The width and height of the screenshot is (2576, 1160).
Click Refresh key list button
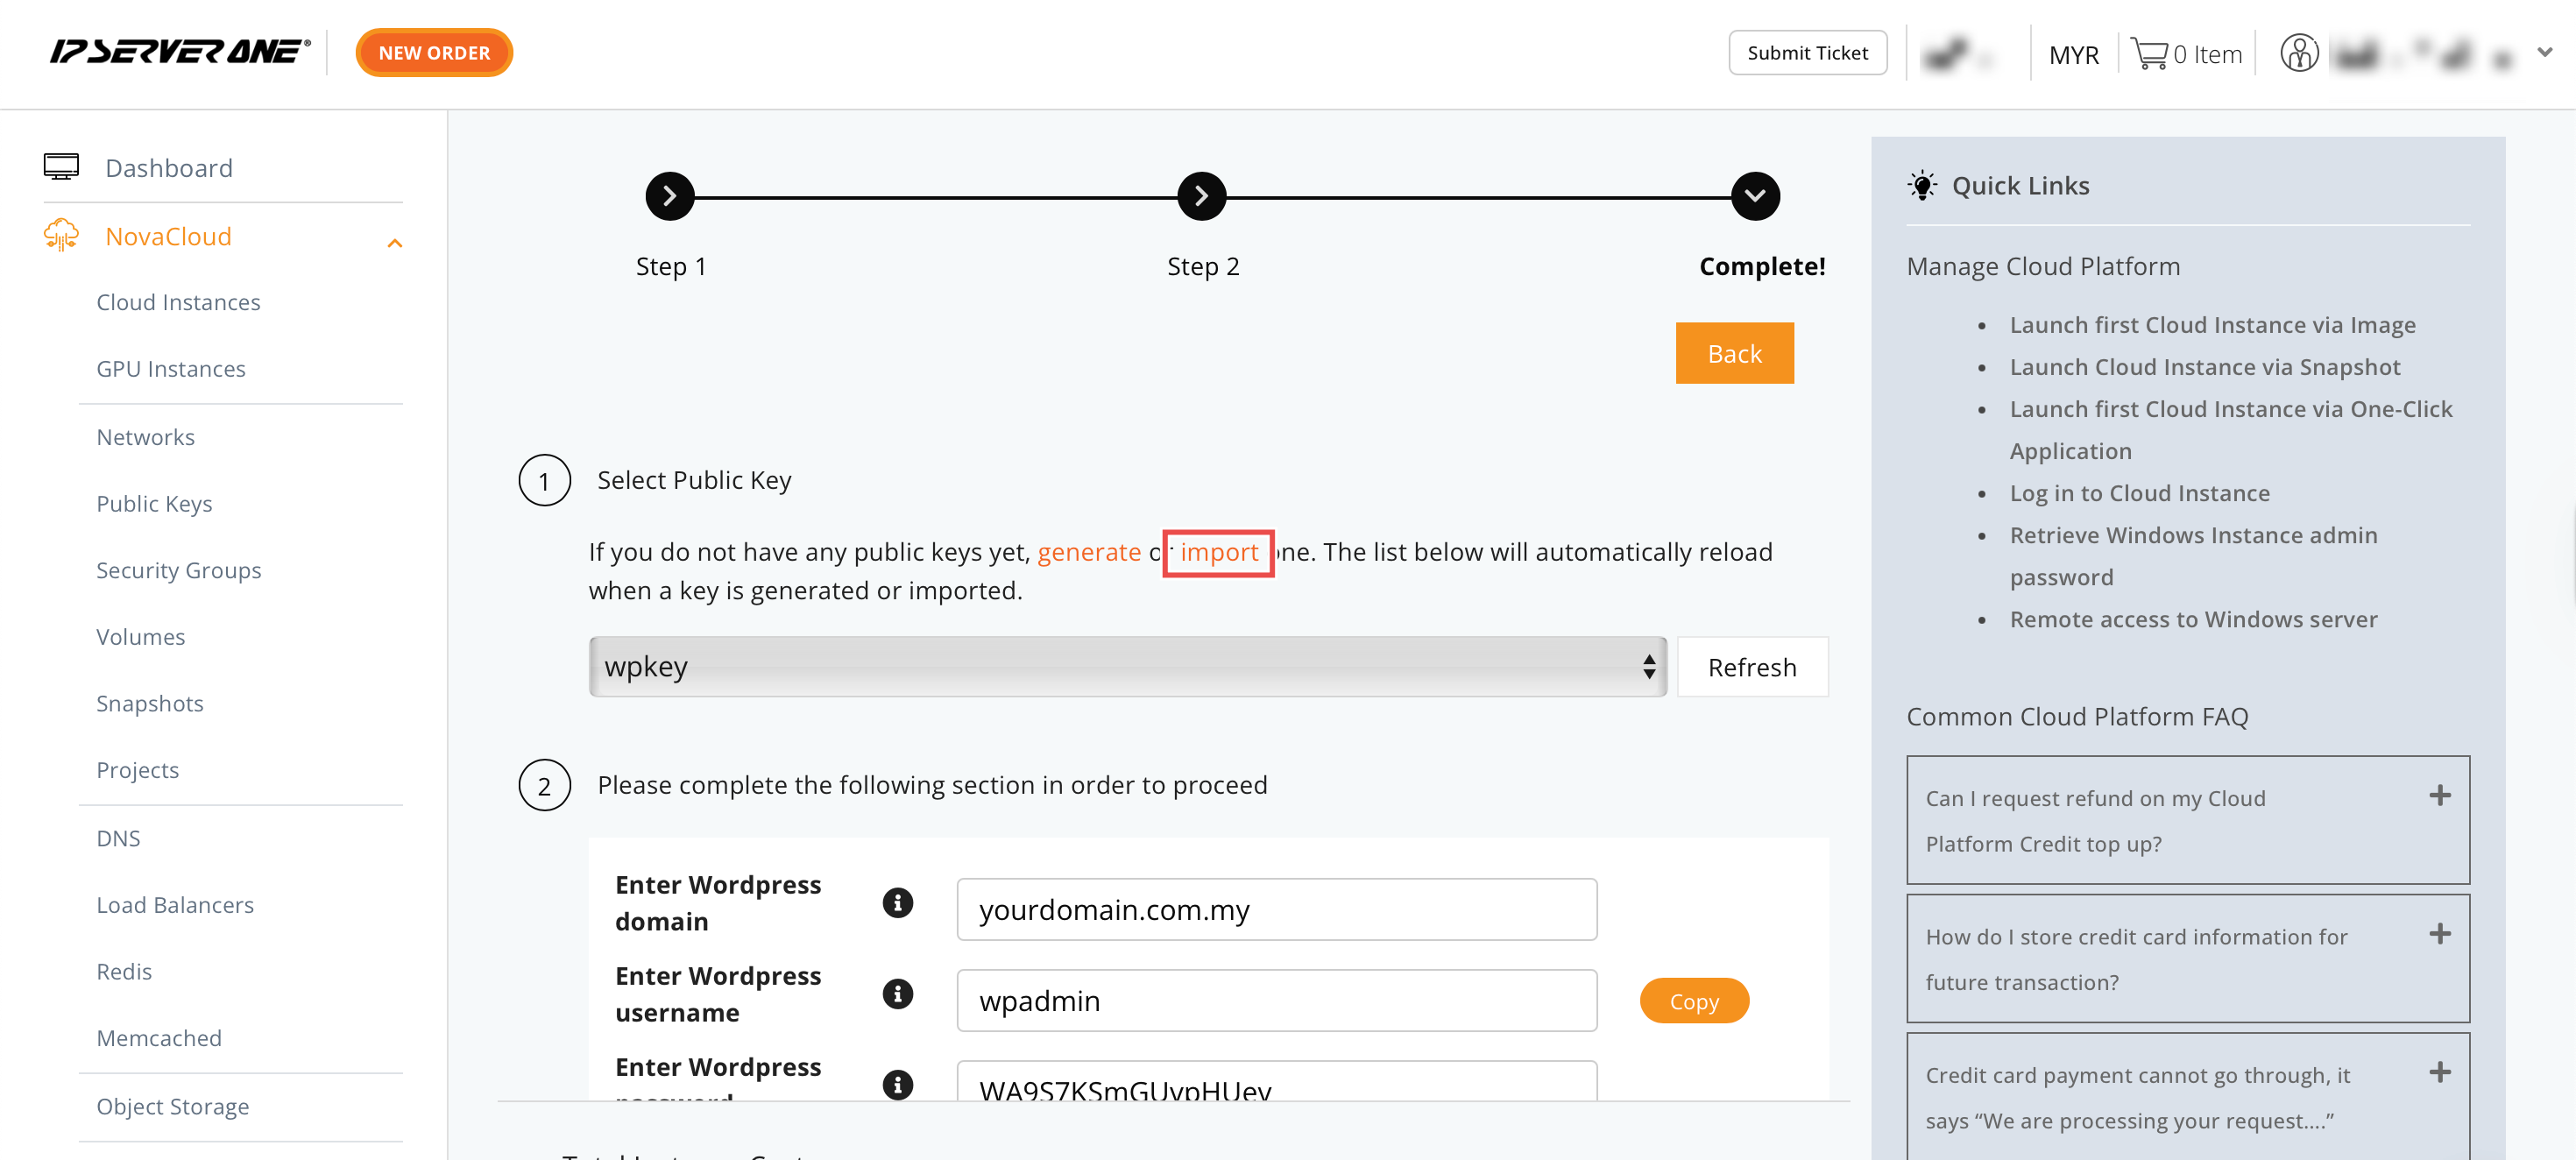click(1752, 667)
